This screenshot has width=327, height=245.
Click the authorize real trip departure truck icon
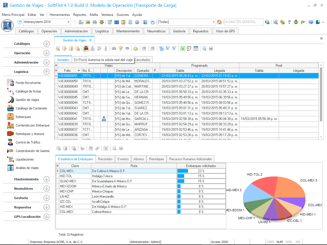pyautogui.click(x=85, y=48)
